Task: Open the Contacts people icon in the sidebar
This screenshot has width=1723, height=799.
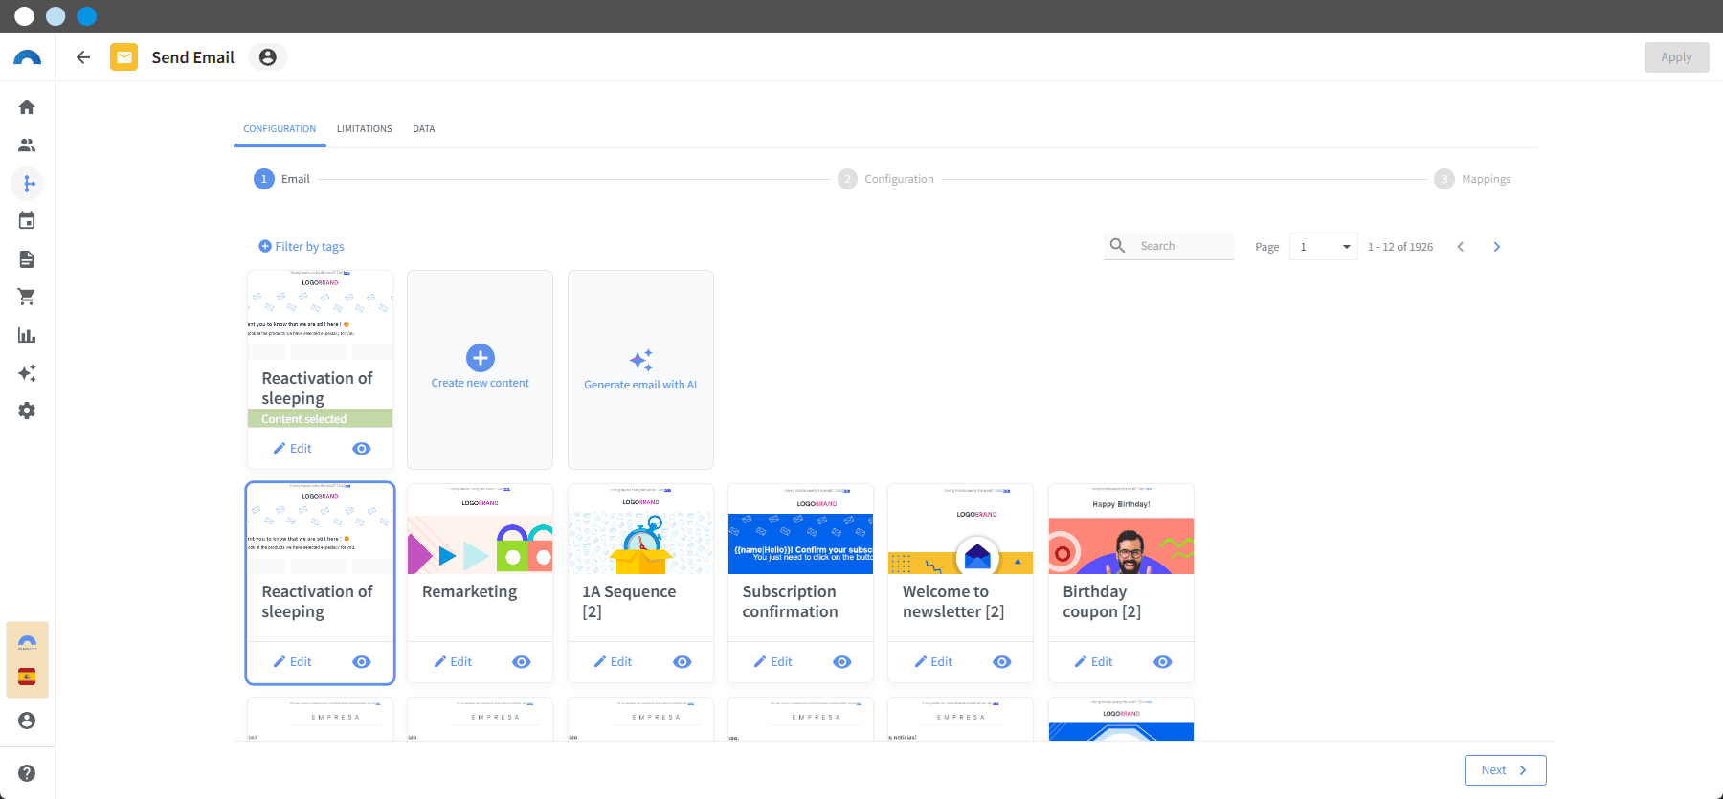Action: point(27,145)
